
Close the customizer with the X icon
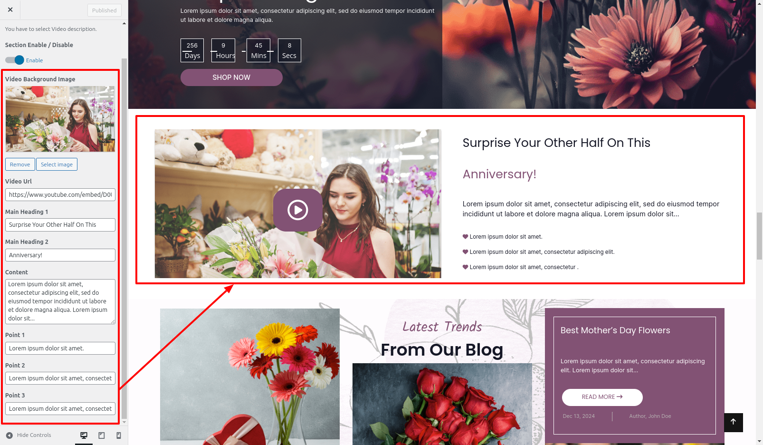(x=10, y=10)
